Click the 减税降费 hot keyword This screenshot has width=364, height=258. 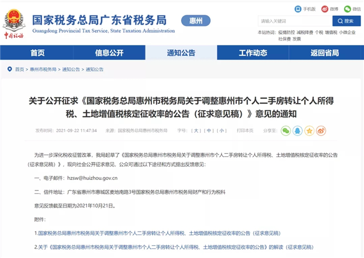[305, 33]
